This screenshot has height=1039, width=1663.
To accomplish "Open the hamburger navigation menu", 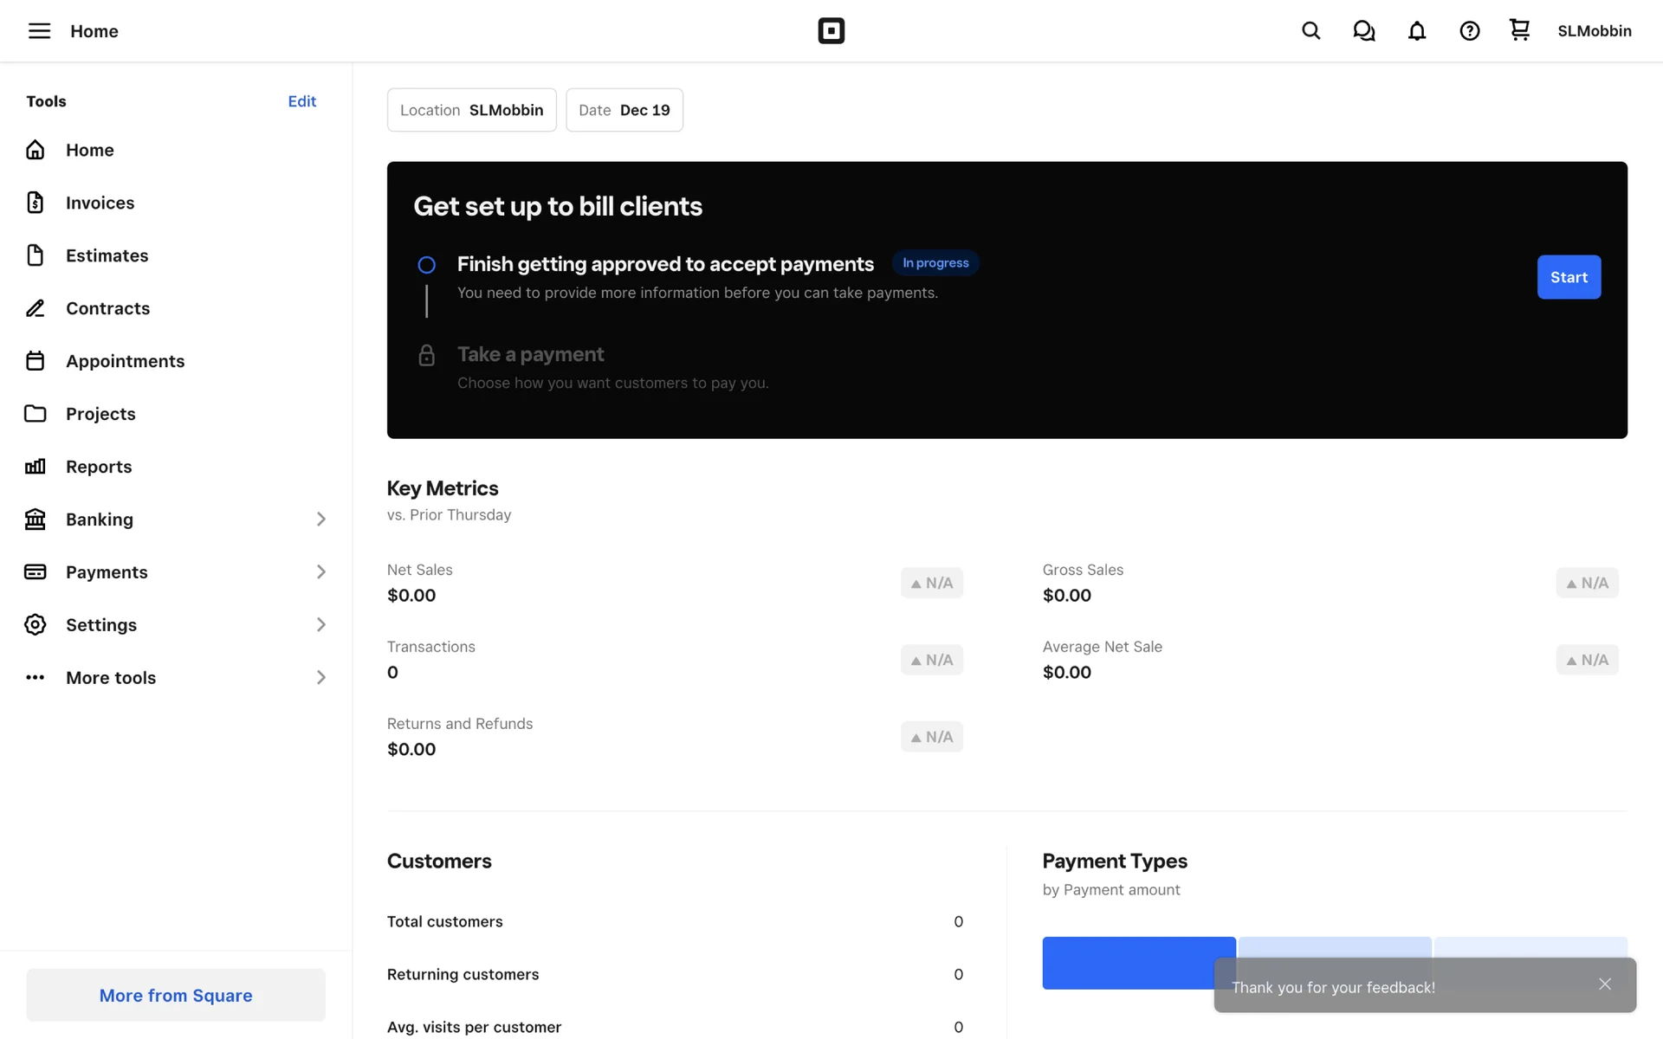I will coord(39,31).
